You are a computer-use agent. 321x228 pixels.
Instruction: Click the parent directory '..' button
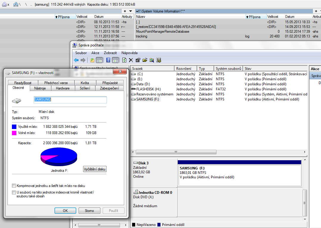pos(31,4)
